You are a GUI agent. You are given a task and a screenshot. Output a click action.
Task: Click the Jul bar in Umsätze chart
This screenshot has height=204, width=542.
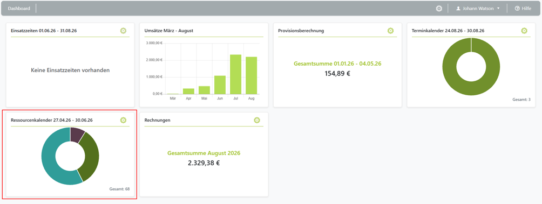[236, 74]
